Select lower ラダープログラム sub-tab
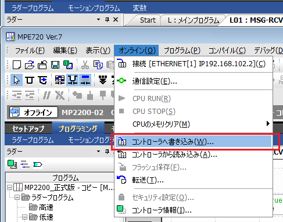This screenshot has height=222, width=283. coord(33,140)
